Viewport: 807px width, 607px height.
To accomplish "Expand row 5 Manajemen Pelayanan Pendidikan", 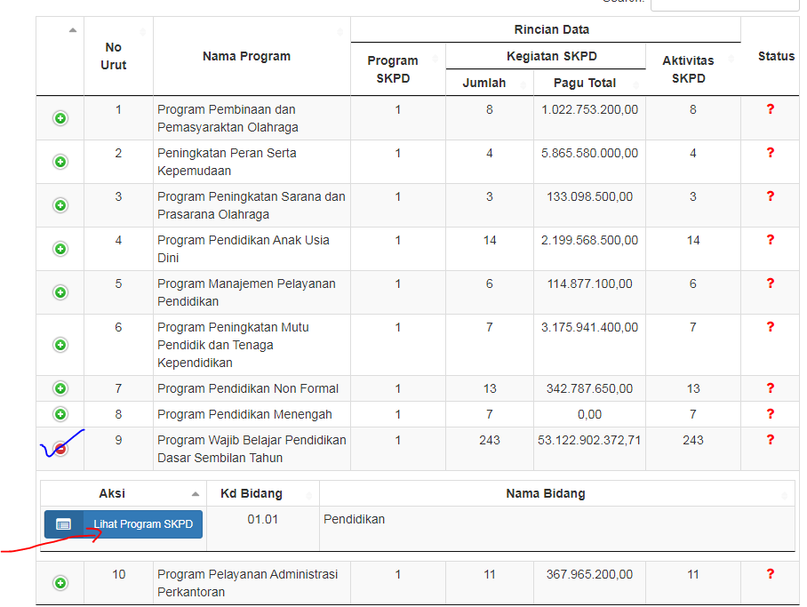I will [x=60, y=292].
